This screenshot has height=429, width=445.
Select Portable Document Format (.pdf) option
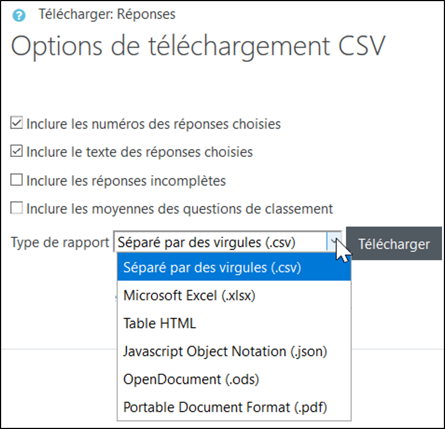(x=225, y=407)
